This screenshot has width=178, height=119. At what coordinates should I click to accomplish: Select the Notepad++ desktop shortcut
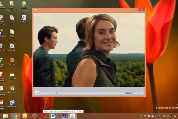pyautogui.click(x=12, y=47)
